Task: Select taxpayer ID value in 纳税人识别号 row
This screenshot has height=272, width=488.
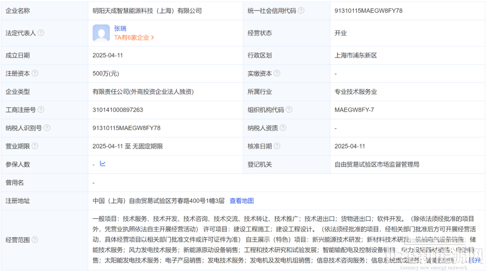Action: click(x=127, y=128)
